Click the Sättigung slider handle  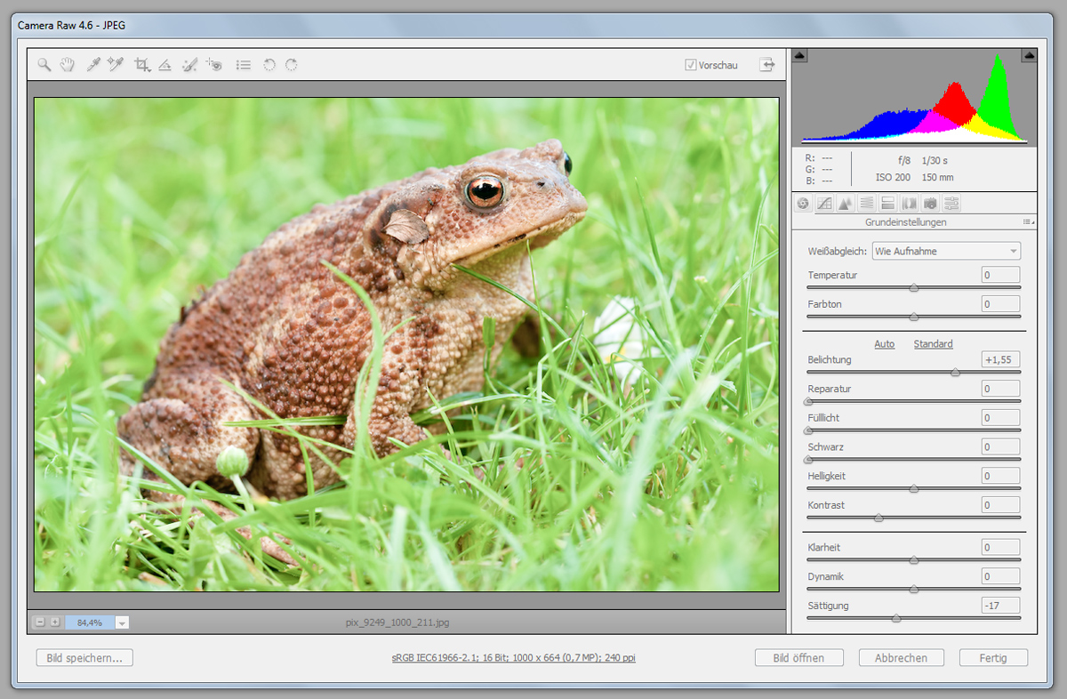(x=895, y=618)
